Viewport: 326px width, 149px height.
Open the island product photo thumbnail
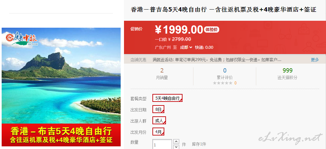pyautogui.click(x=61, y=75)
